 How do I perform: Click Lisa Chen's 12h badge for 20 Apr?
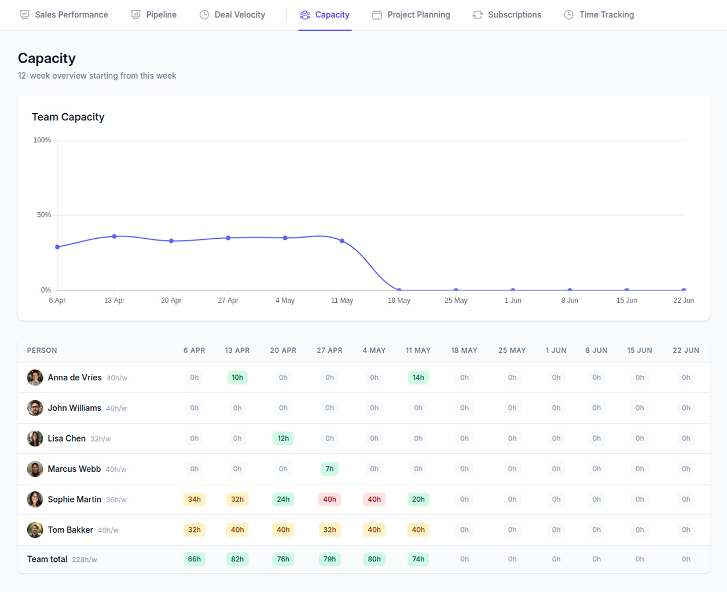pyautogui.click(x=283, y=439)
